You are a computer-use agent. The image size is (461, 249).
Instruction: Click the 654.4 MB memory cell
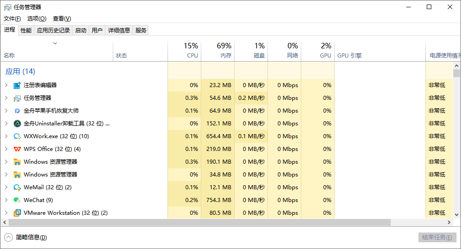[x=219, y=136]
